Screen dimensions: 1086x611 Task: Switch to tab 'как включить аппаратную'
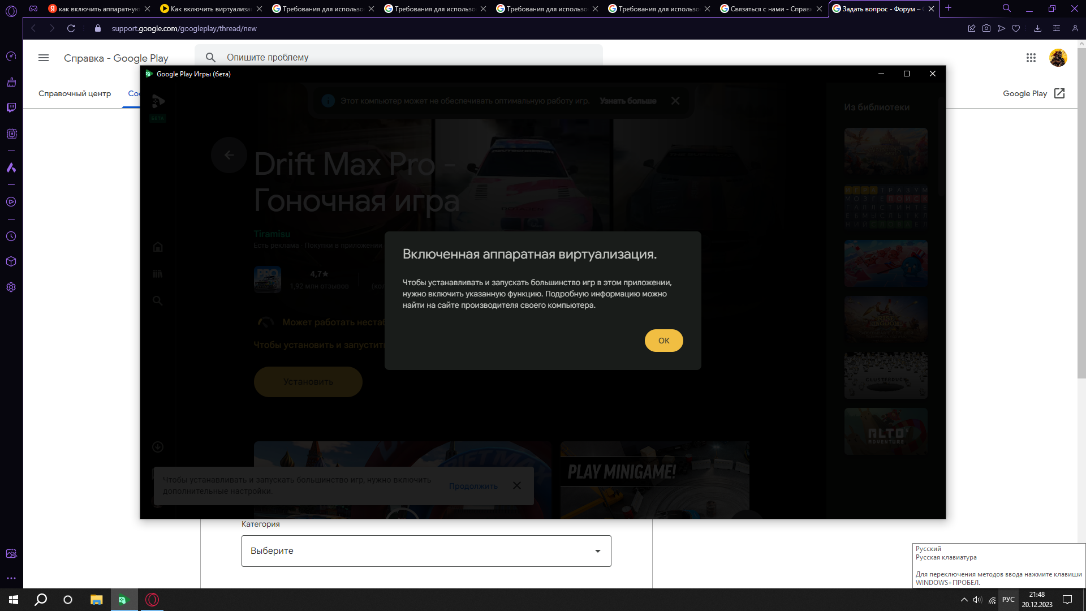pos(98,8)
